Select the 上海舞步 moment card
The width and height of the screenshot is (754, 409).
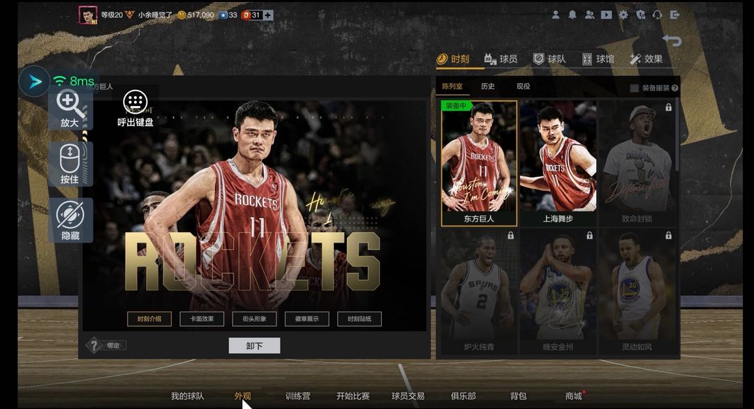pyautogui.click(x=558, y=163)
